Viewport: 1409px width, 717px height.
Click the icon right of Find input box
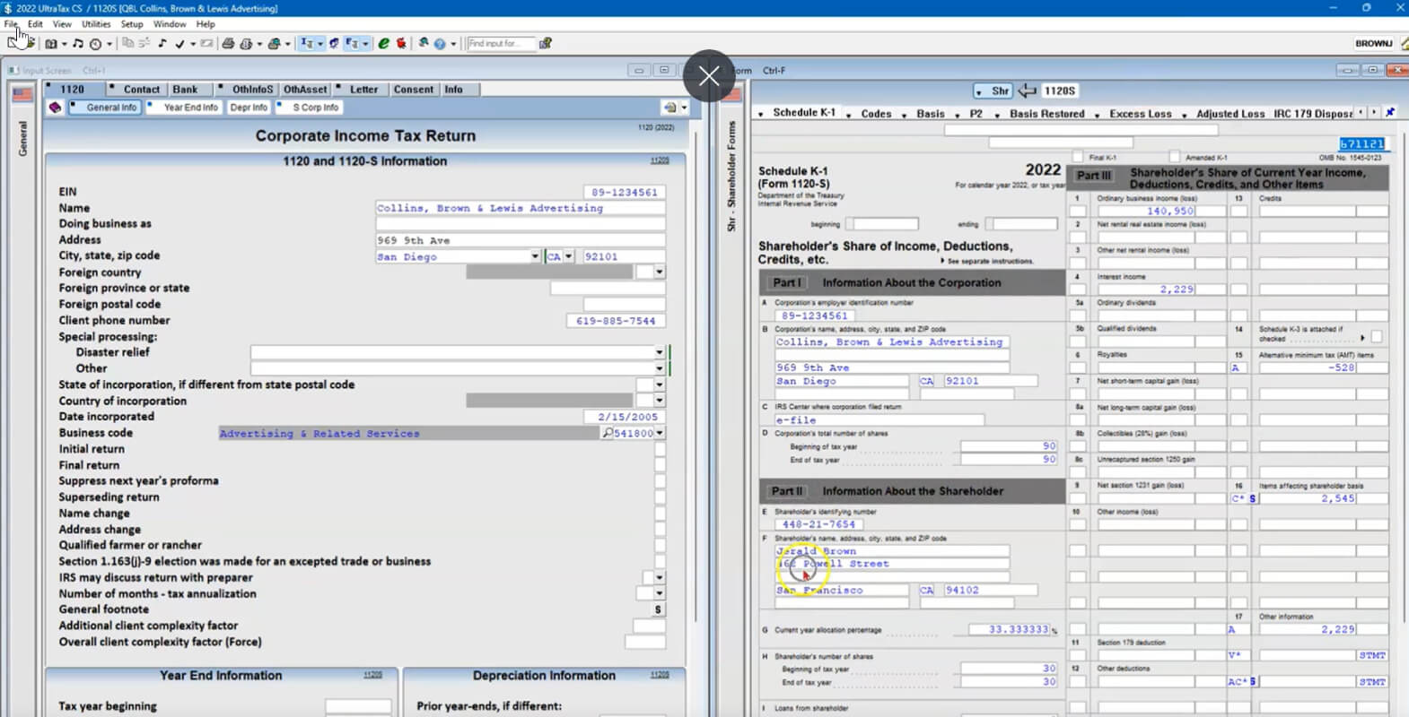[x=545, y=43]
